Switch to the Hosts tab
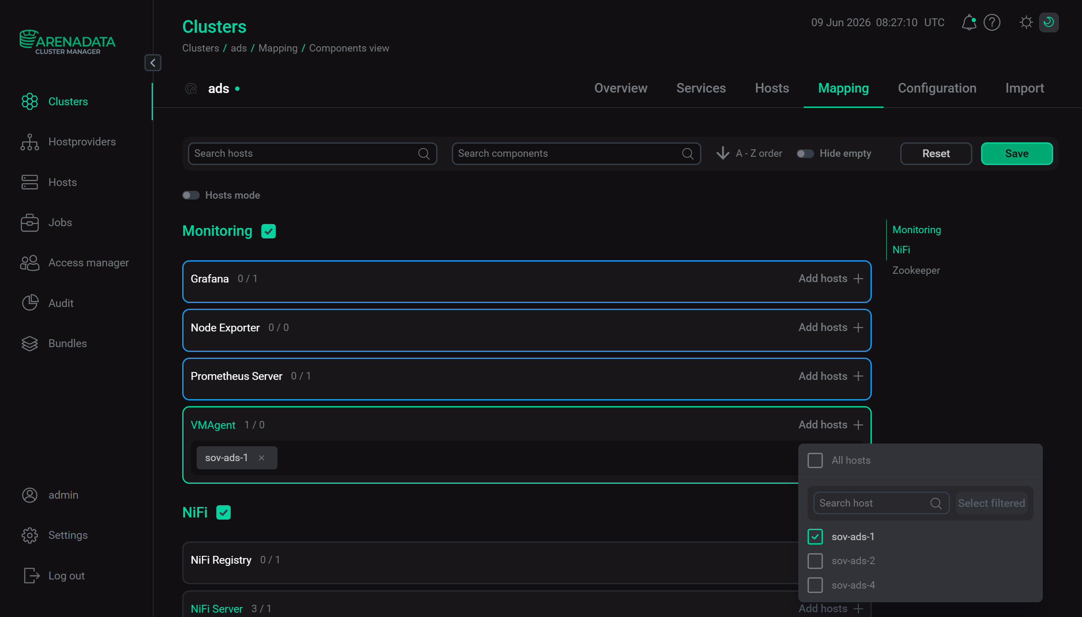1082x617 pixels. [x=772, y=88]
